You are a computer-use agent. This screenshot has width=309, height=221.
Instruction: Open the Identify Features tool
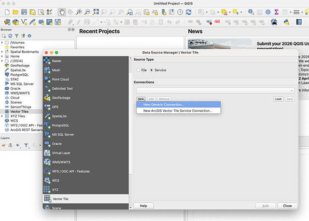coord(251,12)
